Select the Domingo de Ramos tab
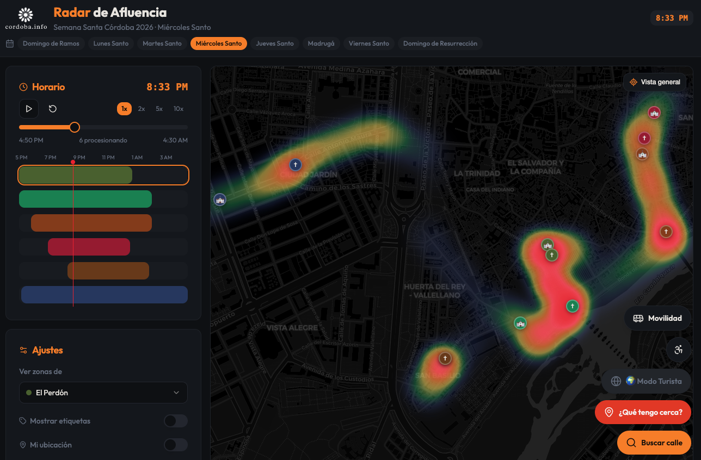Viewport: 701px width, 460px height. (51, 43)
